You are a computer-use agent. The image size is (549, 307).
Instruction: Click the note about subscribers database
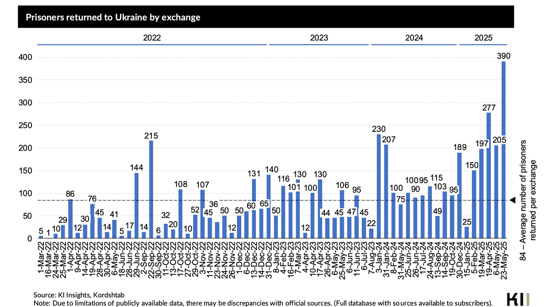coord(263,303)
